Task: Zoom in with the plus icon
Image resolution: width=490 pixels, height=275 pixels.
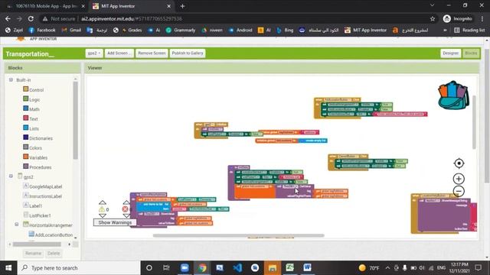Action: (x=459, y=179)
